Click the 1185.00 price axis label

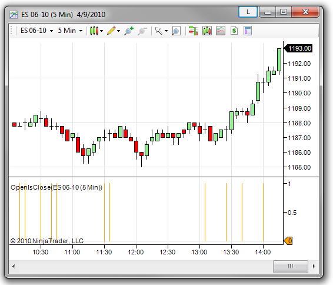[299, 167]
